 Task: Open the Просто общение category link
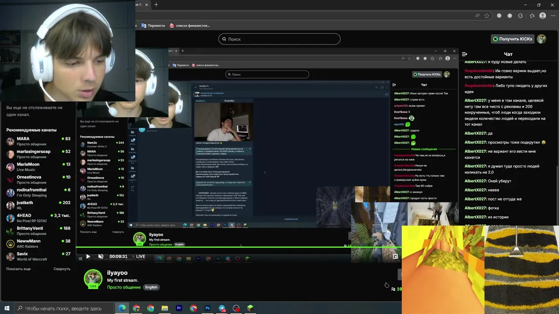[124, 287]
